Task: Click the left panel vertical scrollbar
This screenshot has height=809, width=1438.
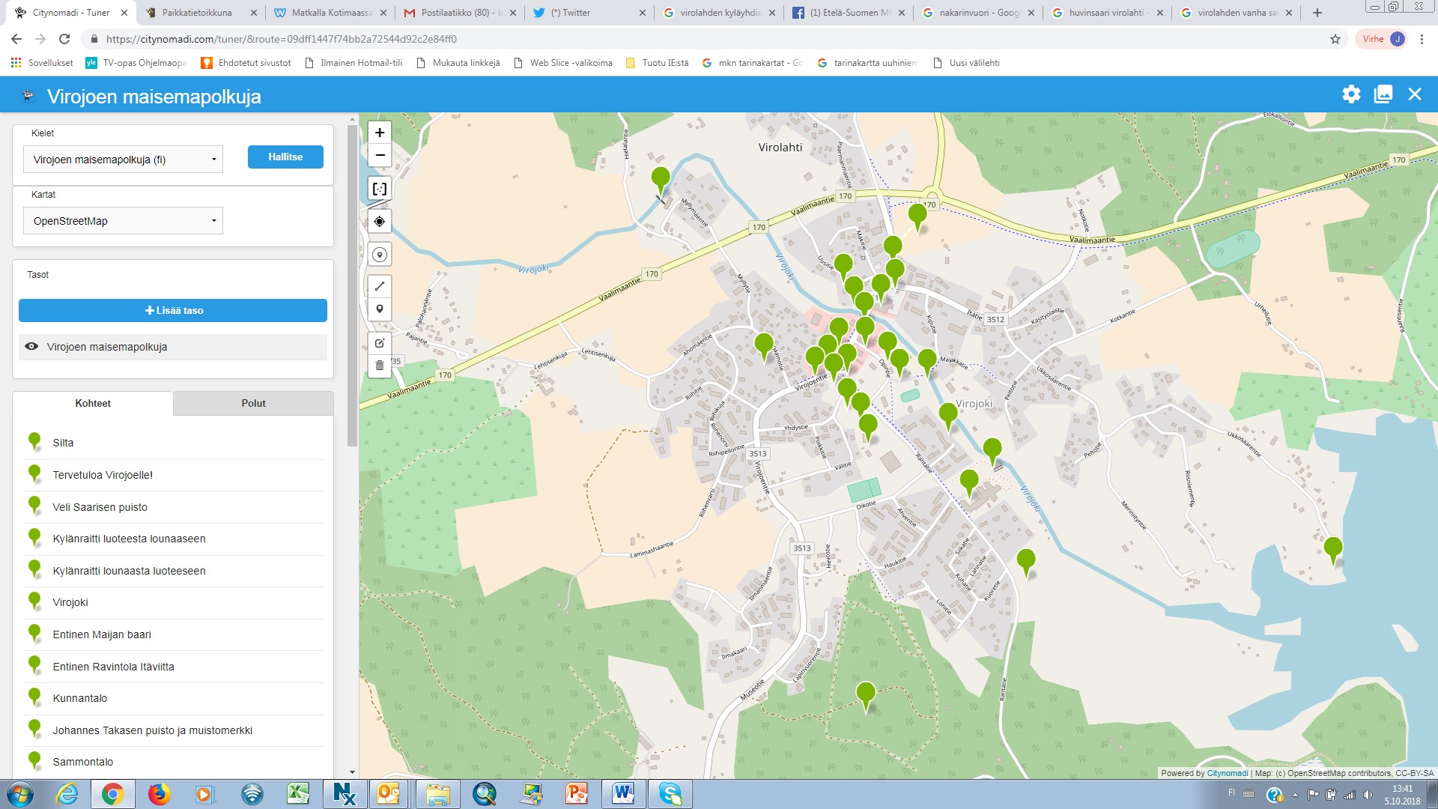Action: pos(352,285)
